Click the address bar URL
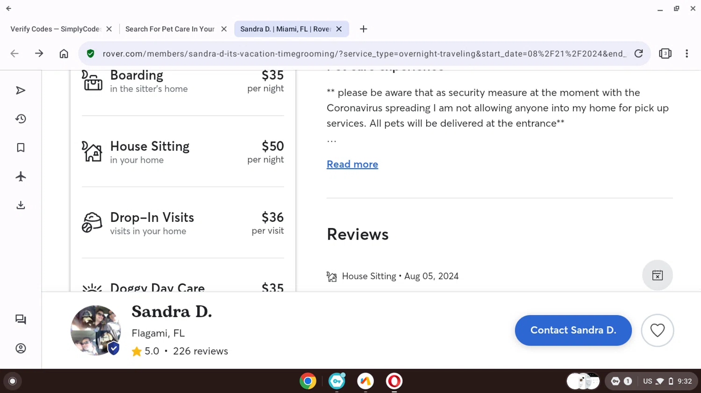Viewport: 701px width, 393px height. (x=364, y=54)
